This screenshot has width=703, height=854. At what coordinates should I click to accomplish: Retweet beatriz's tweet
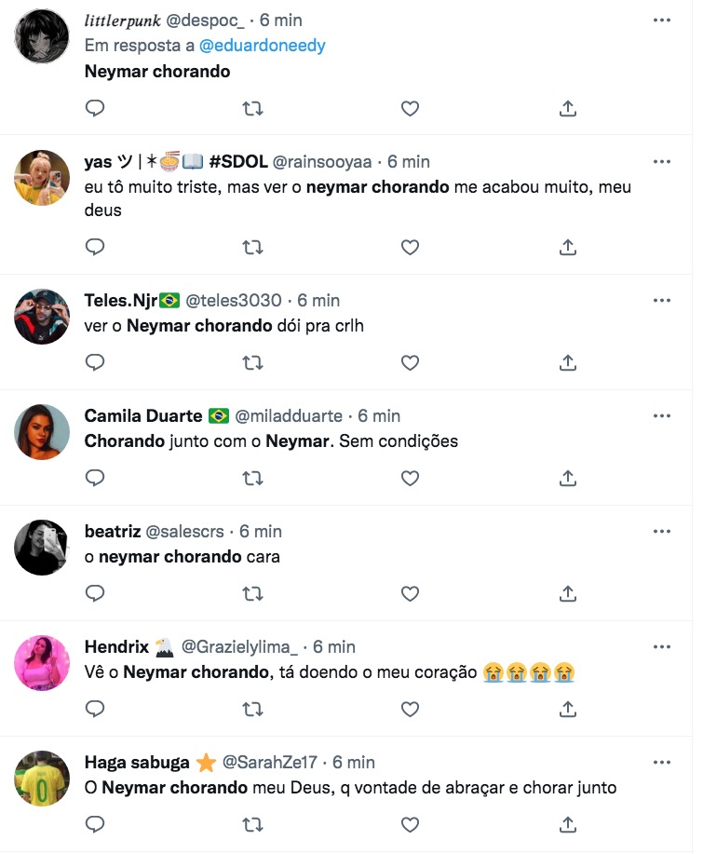coord(252,593)
